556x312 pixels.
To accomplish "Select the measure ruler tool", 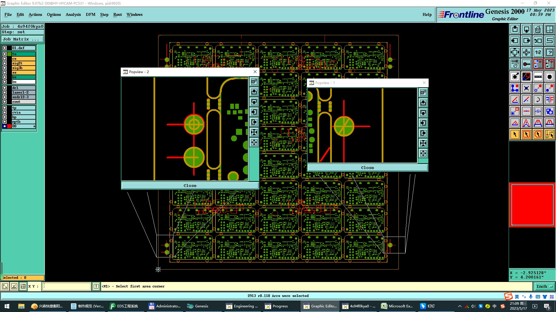I will click(x=538, y=77).
